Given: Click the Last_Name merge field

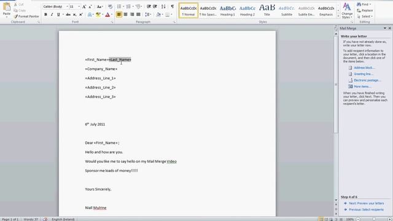Looking at the screenshot, I should (120, 60).
